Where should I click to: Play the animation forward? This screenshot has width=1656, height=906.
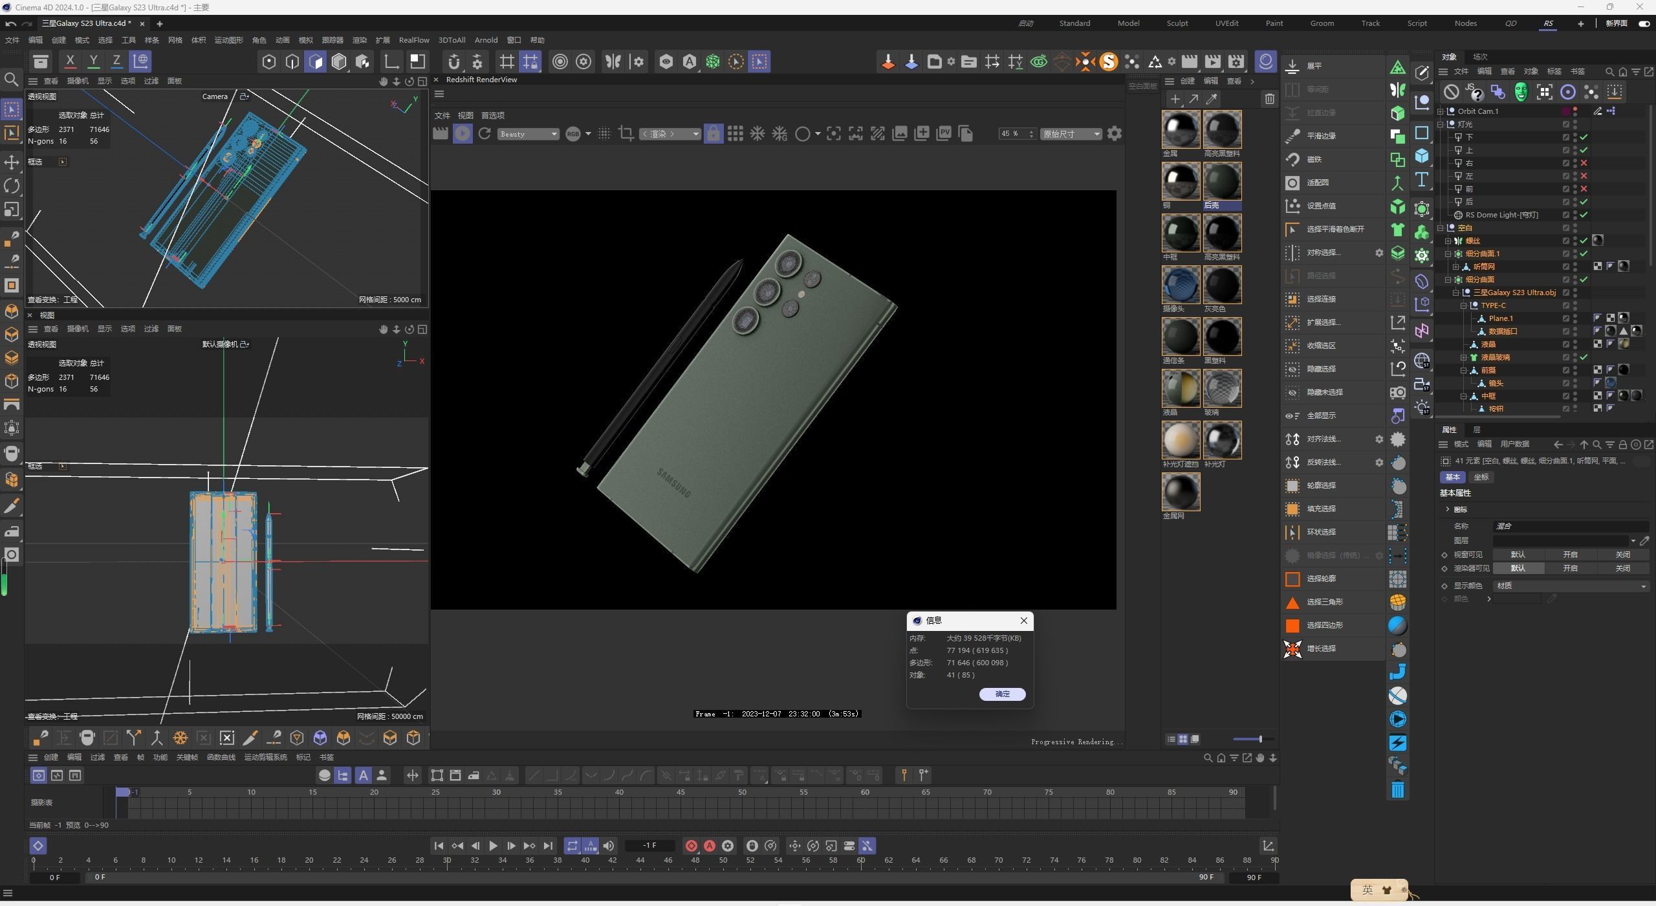[493, 846]
